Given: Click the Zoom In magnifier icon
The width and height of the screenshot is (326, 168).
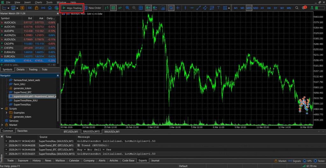Looking at the screenshot, I should pyautogui.click(x=128, y=8).
